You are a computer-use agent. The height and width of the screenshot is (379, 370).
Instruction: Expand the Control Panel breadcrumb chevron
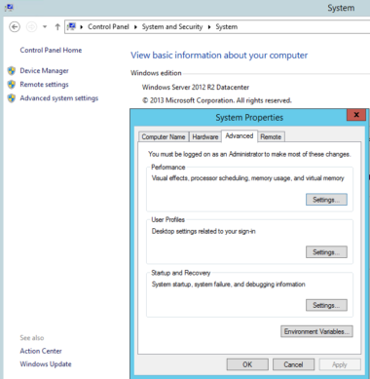[135, 26]
